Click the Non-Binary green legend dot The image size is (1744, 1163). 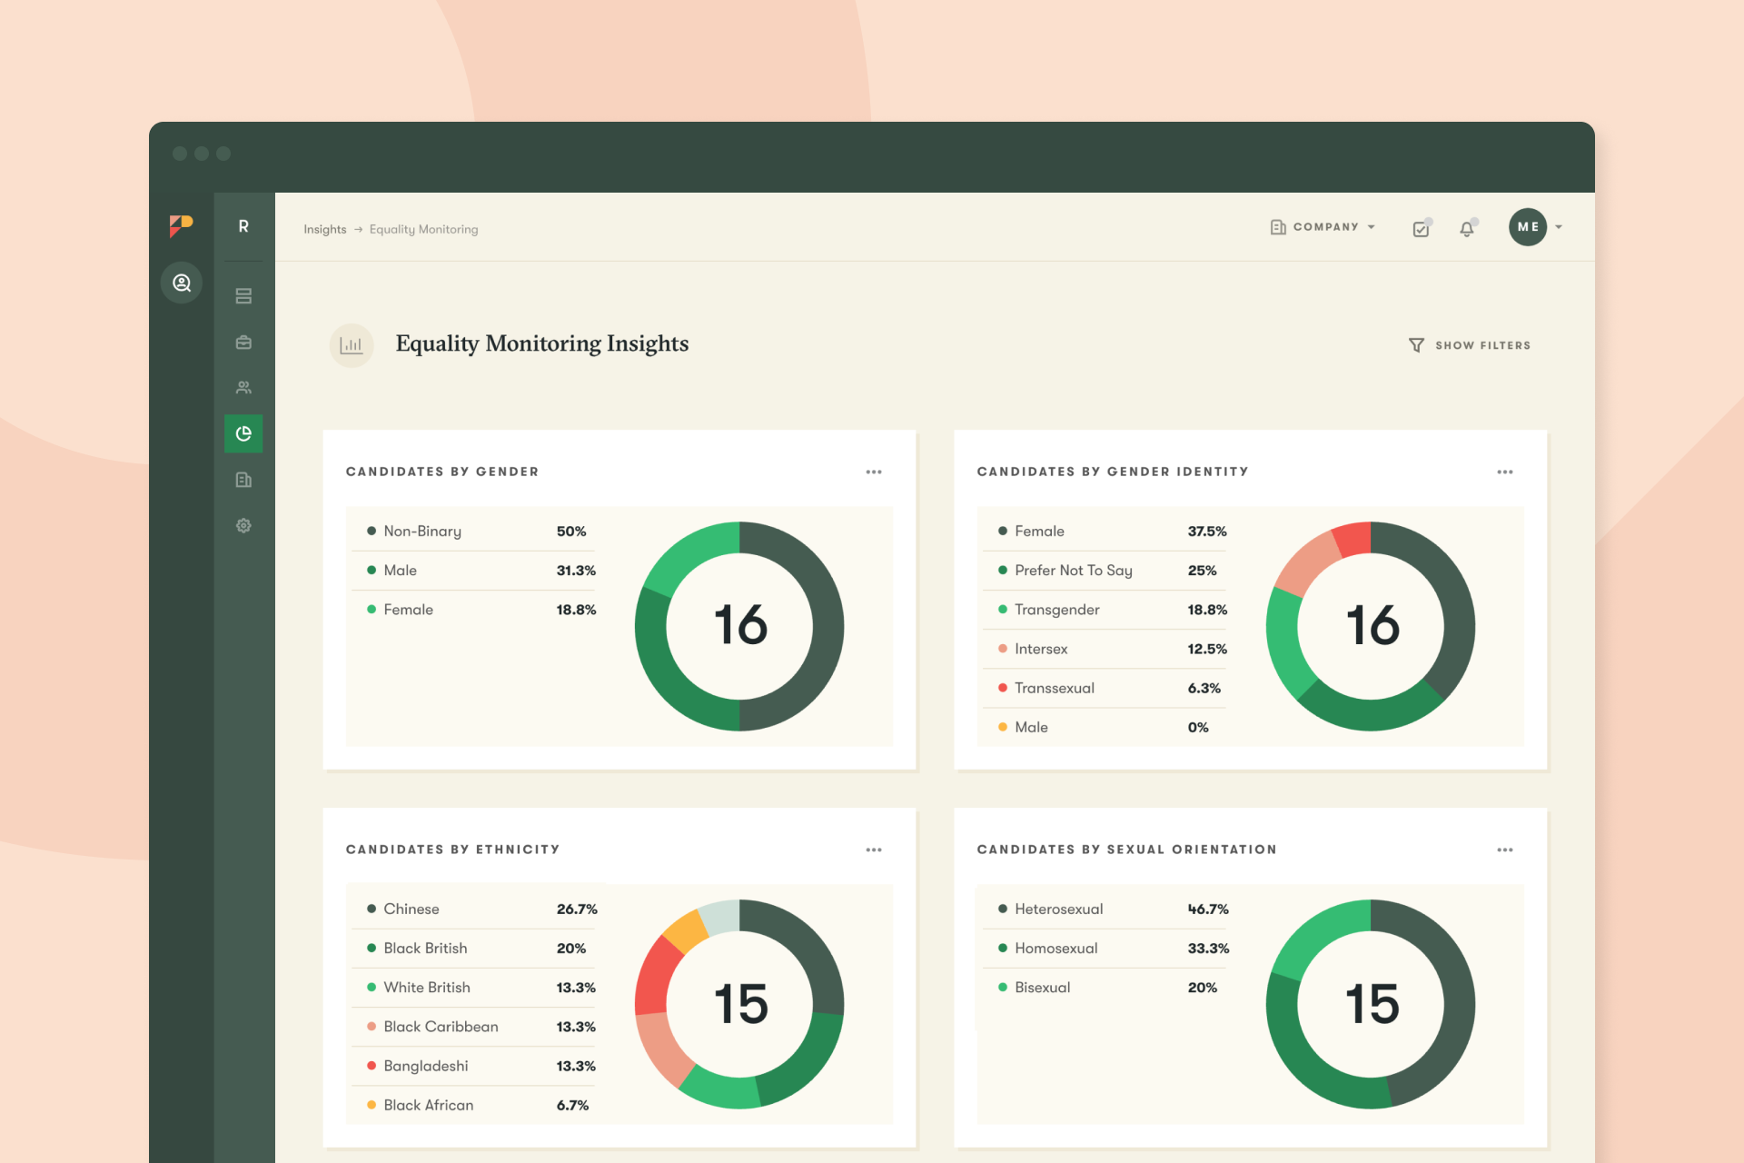tap(371, 531)
